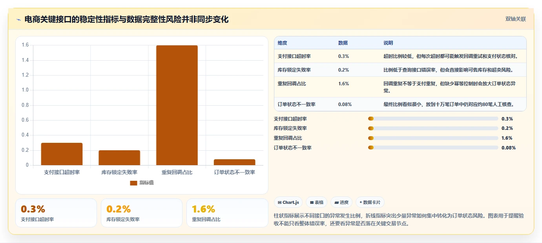This screenshot has width=542, height=243.
Task: Toggle the 指标值 legend swatch in chart
Action: click(133, 183)
